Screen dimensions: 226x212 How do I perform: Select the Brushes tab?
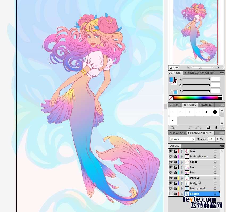coord(190,105)
